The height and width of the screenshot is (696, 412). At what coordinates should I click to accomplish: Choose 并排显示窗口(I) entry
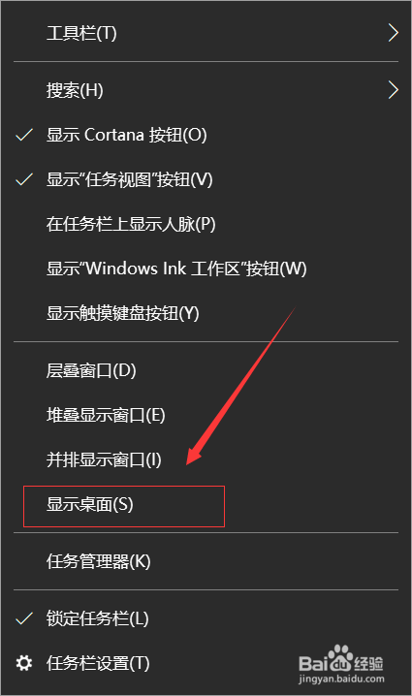tap(206, 459)
